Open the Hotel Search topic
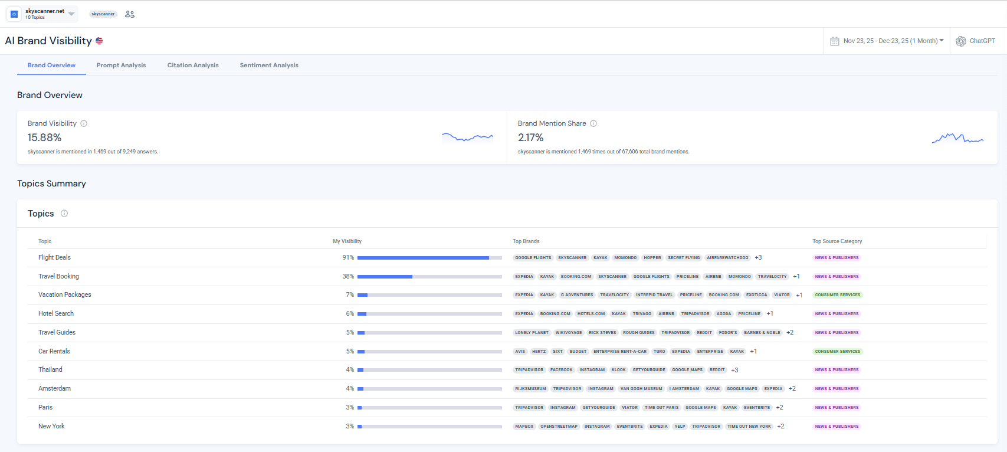Image resolution: width=1007 pixels, height=452 pixels. click(56, 313)
